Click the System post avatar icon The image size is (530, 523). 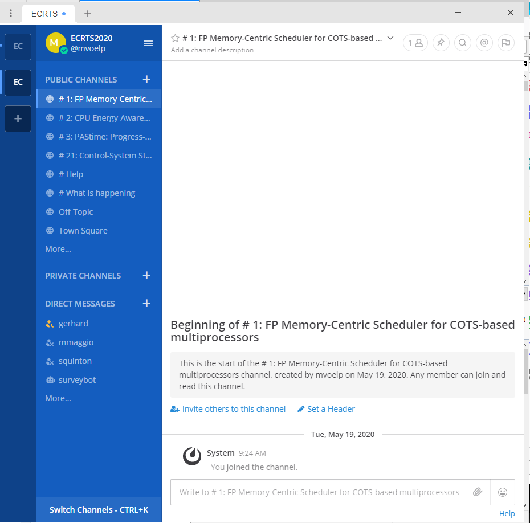[192, 456]
